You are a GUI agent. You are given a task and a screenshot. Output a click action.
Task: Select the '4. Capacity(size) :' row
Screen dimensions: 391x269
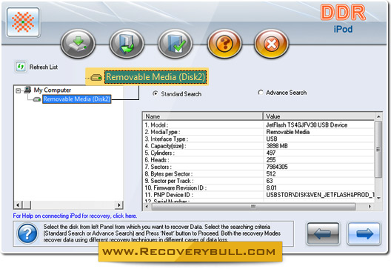259,146
